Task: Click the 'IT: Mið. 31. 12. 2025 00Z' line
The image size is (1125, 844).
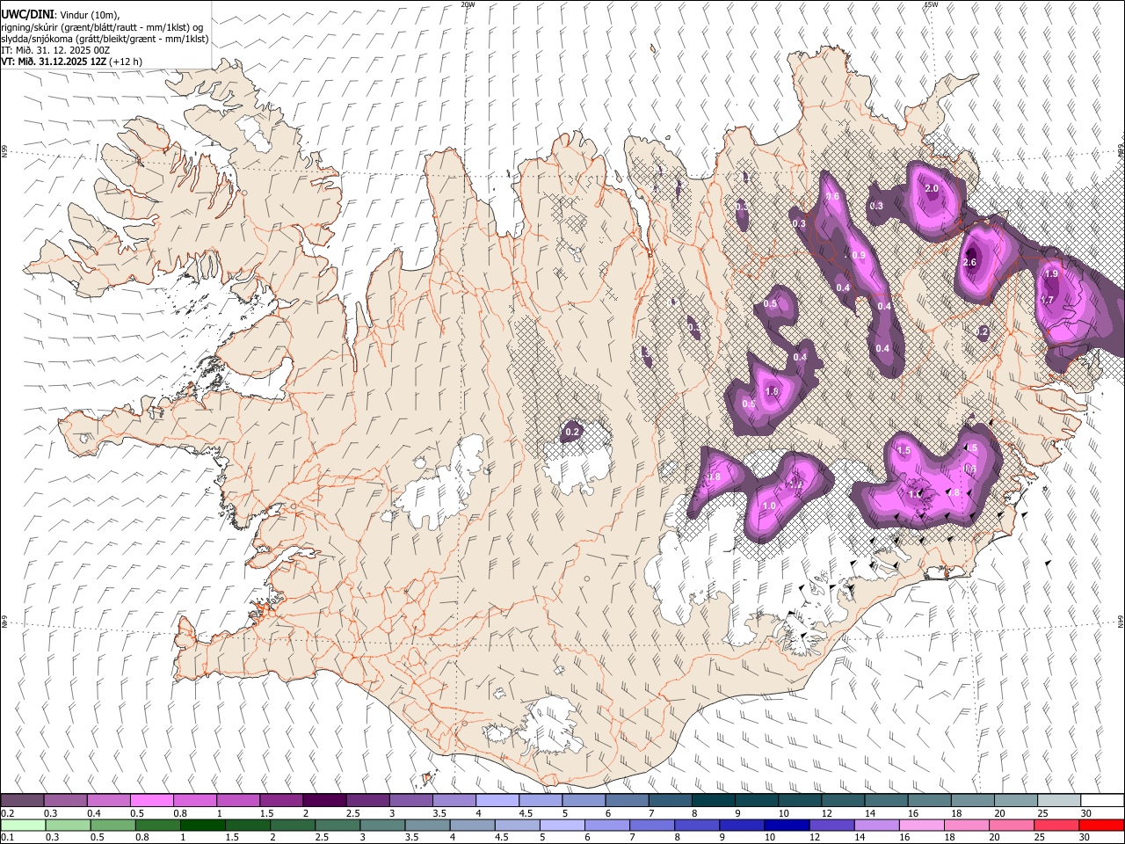Action: tap(54, 50)
